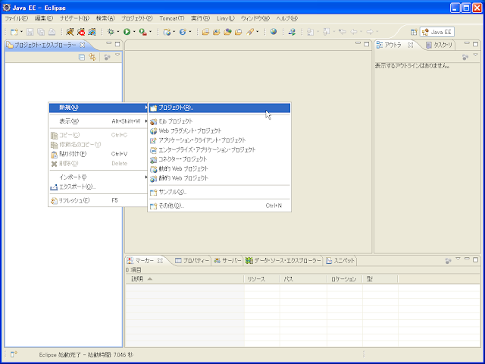
Task: Click the first folder icon after servlet button
Action: (x=205, y=32)
